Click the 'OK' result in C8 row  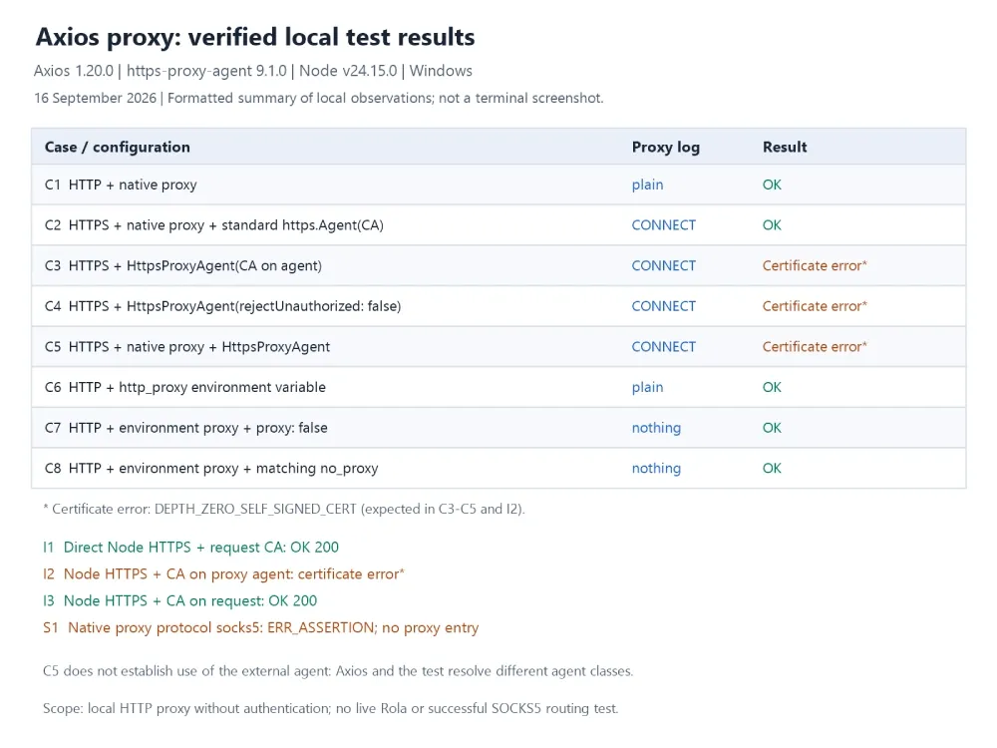772,468
